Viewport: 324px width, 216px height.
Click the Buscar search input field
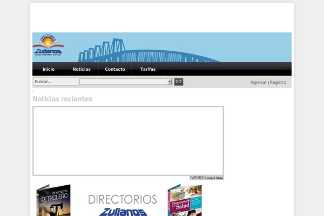pos(56,82)
